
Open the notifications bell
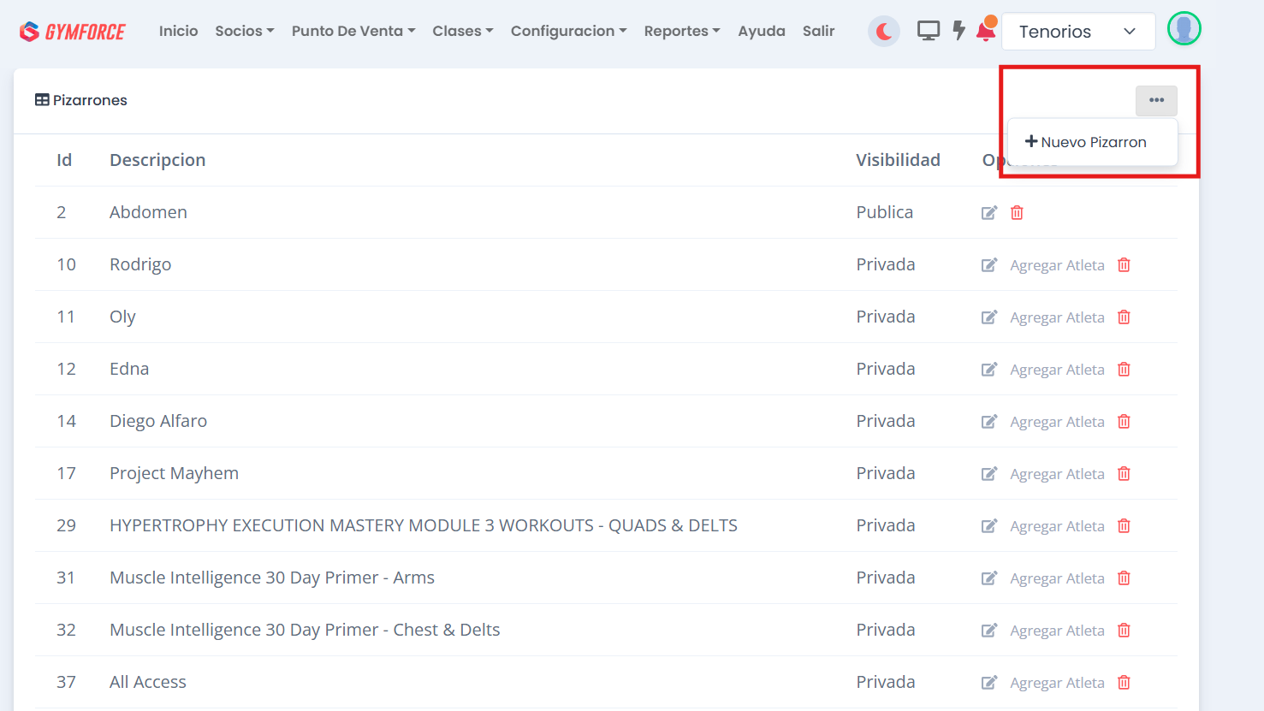pos(986,31)
